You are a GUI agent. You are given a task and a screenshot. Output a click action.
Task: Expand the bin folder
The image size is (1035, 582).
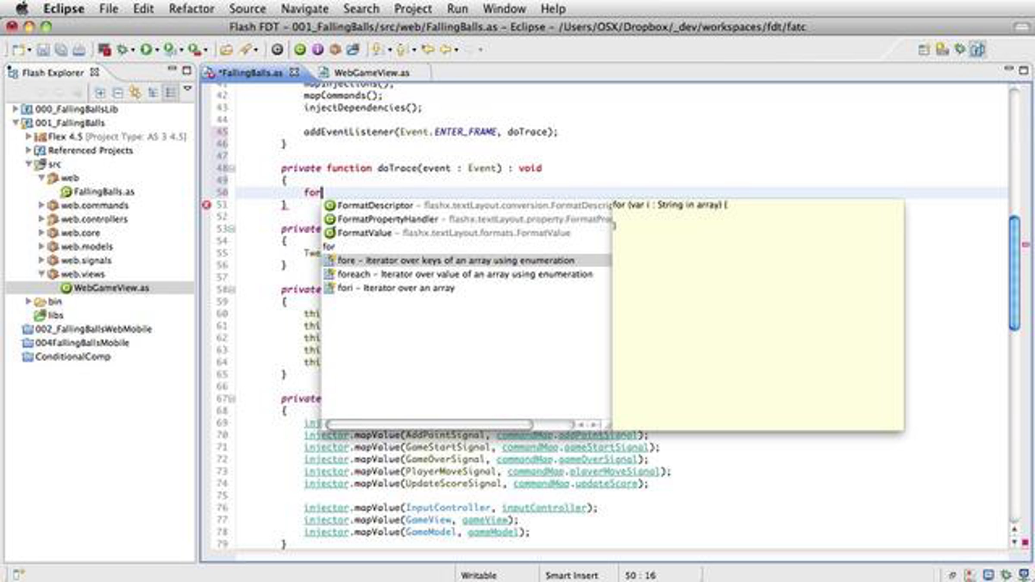[28, 301]
